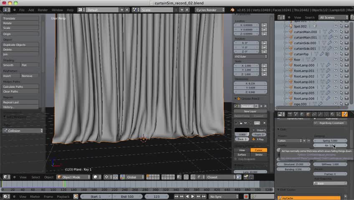This screenshot has width=354, height=200.
Task: Open the Physics properties tab
Action: point(344,114)
